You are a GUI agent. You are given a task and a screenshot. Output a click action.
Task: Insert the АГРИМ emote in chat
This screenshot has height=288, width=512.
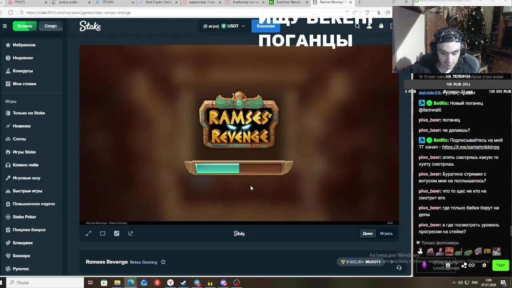pyautogui.click(x=487, y=252)
